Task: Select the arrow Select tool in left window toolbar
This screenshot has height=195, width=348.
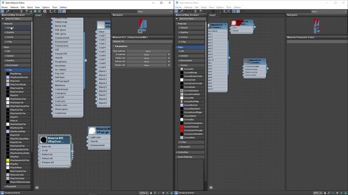Action: pyautogui.click(x=2, y=11)
